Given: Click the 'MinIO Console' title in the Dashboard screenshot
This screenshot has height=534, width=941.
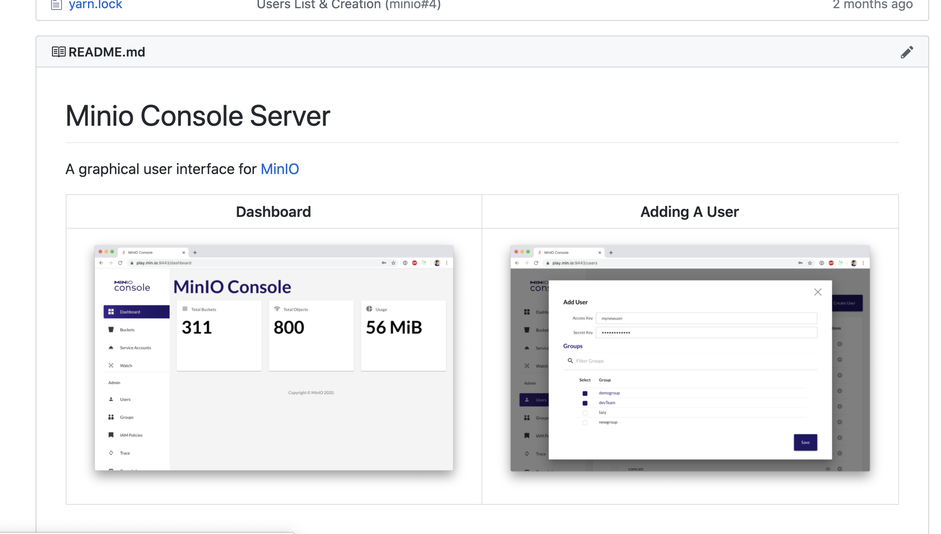Looking at the screenshot, I should pyautogui.click(x=232, y=287).
